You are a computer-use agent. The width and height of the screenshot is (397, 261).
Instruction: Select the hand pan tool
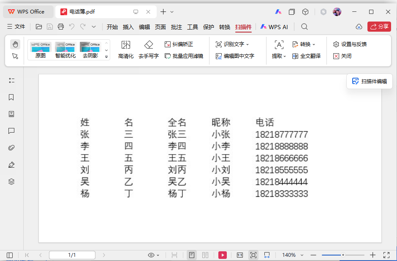click(x=15, y=44)
